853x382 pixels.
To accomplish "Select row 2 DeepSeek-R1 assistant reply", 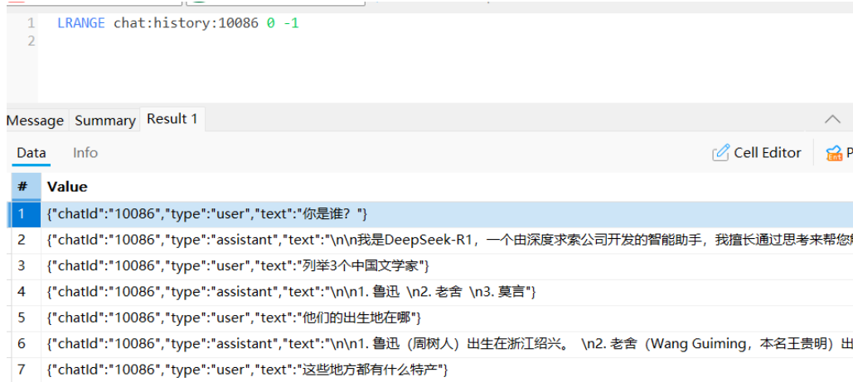I will 447,240.
